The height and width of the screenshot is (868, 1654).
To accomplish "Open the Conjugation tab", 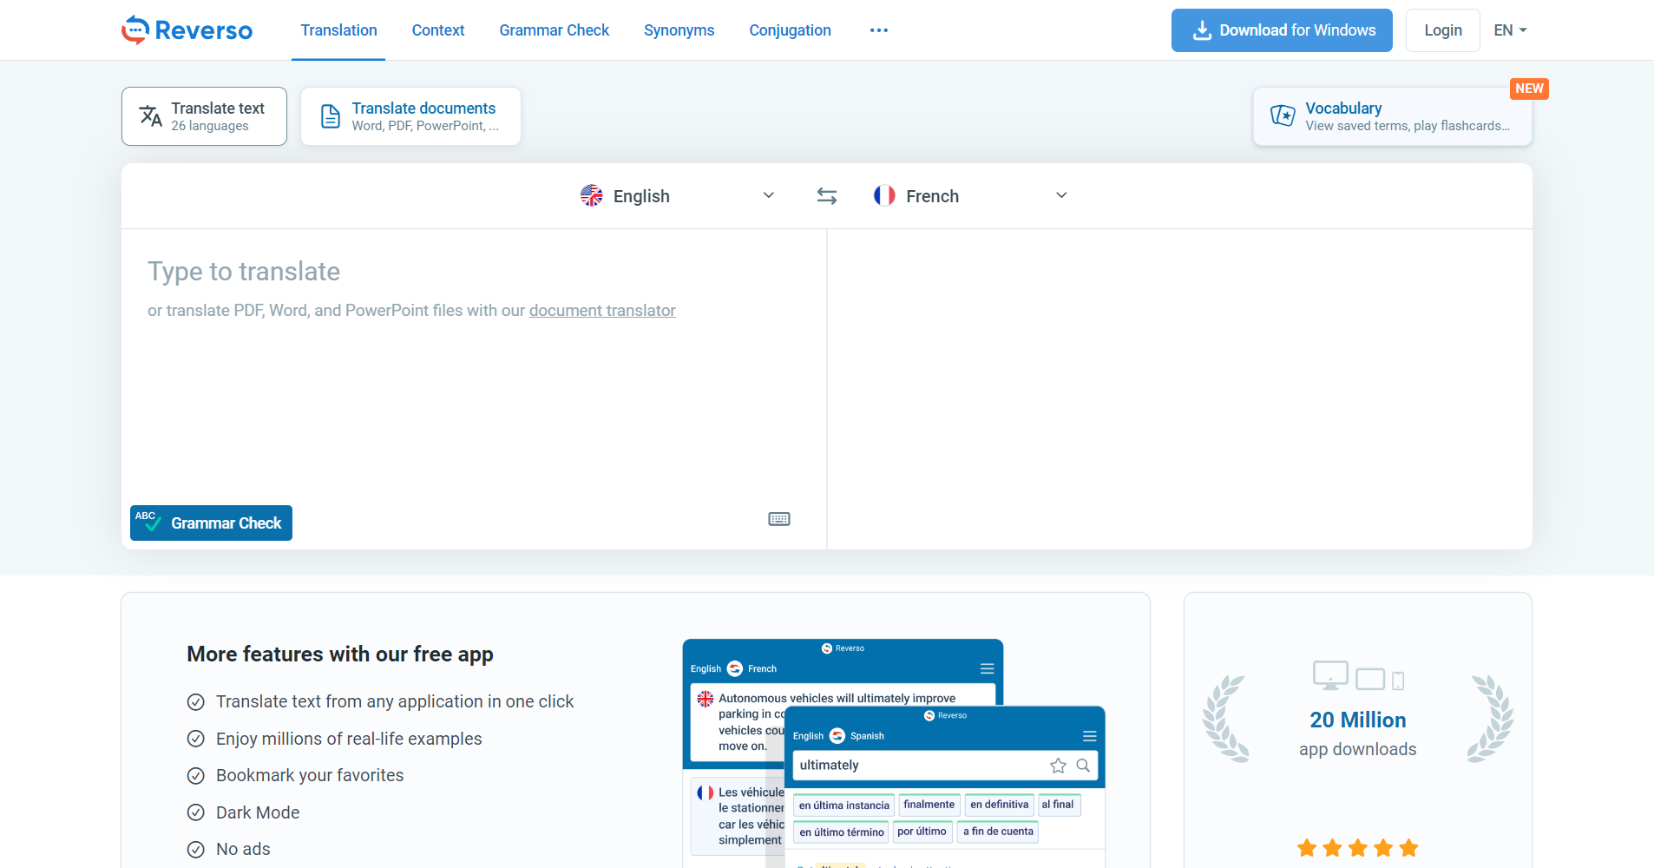I will pyautogui.click(x=791, y=30).
